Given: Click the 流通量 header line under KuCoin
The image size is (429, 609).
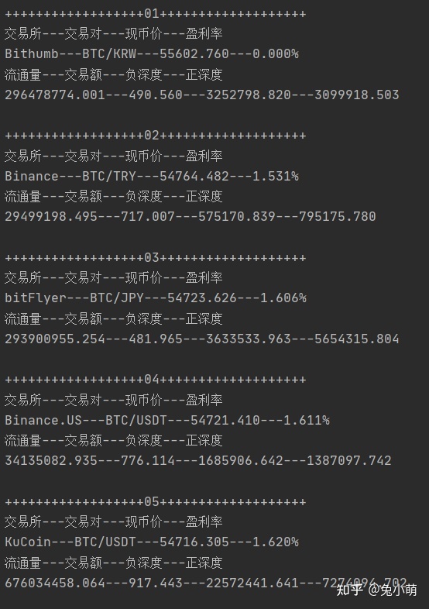Looking at the screenshot, I should point(113,563).
